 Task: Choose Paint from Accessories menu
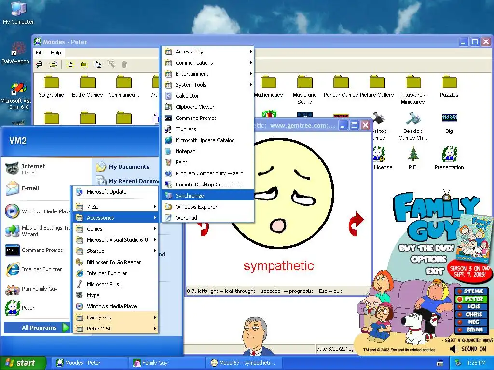click(208, 162)
